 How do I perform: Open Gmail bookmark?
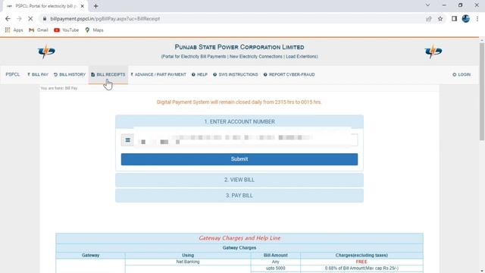pyautogui.click(x=39, y=30)
